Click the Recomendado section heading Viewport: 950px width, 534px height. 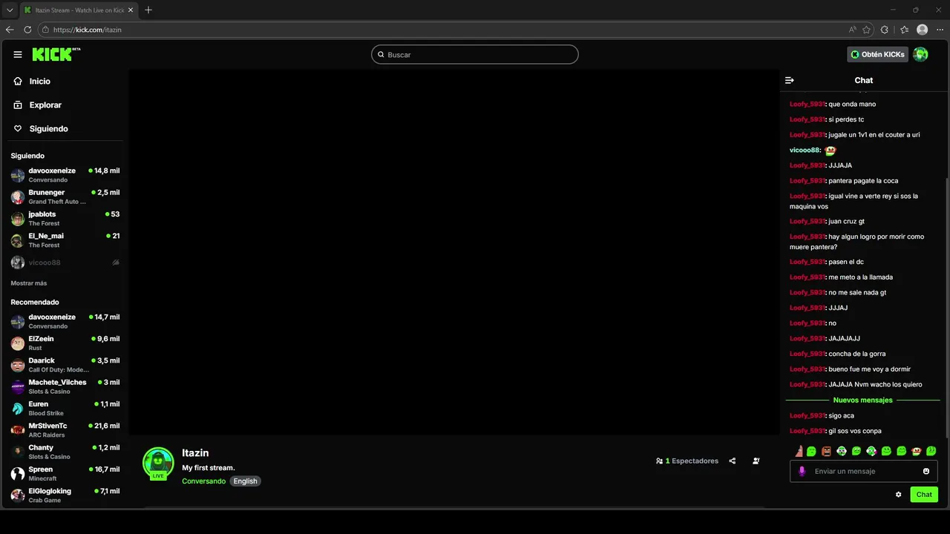click(35, 303)
